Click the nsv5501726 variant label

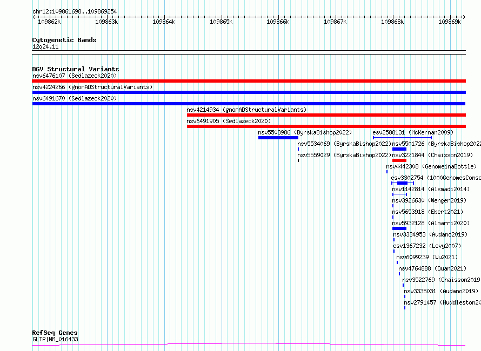437,144
